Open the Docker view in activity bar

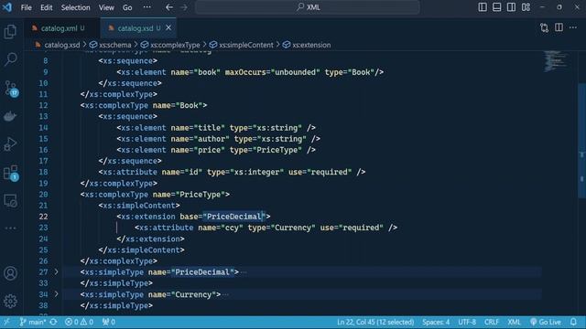[x=10, y=116]
